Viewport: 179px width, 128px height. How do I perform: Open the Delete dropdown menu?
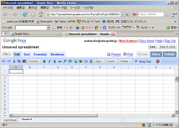pyautogui.click(x=125, y=61)
